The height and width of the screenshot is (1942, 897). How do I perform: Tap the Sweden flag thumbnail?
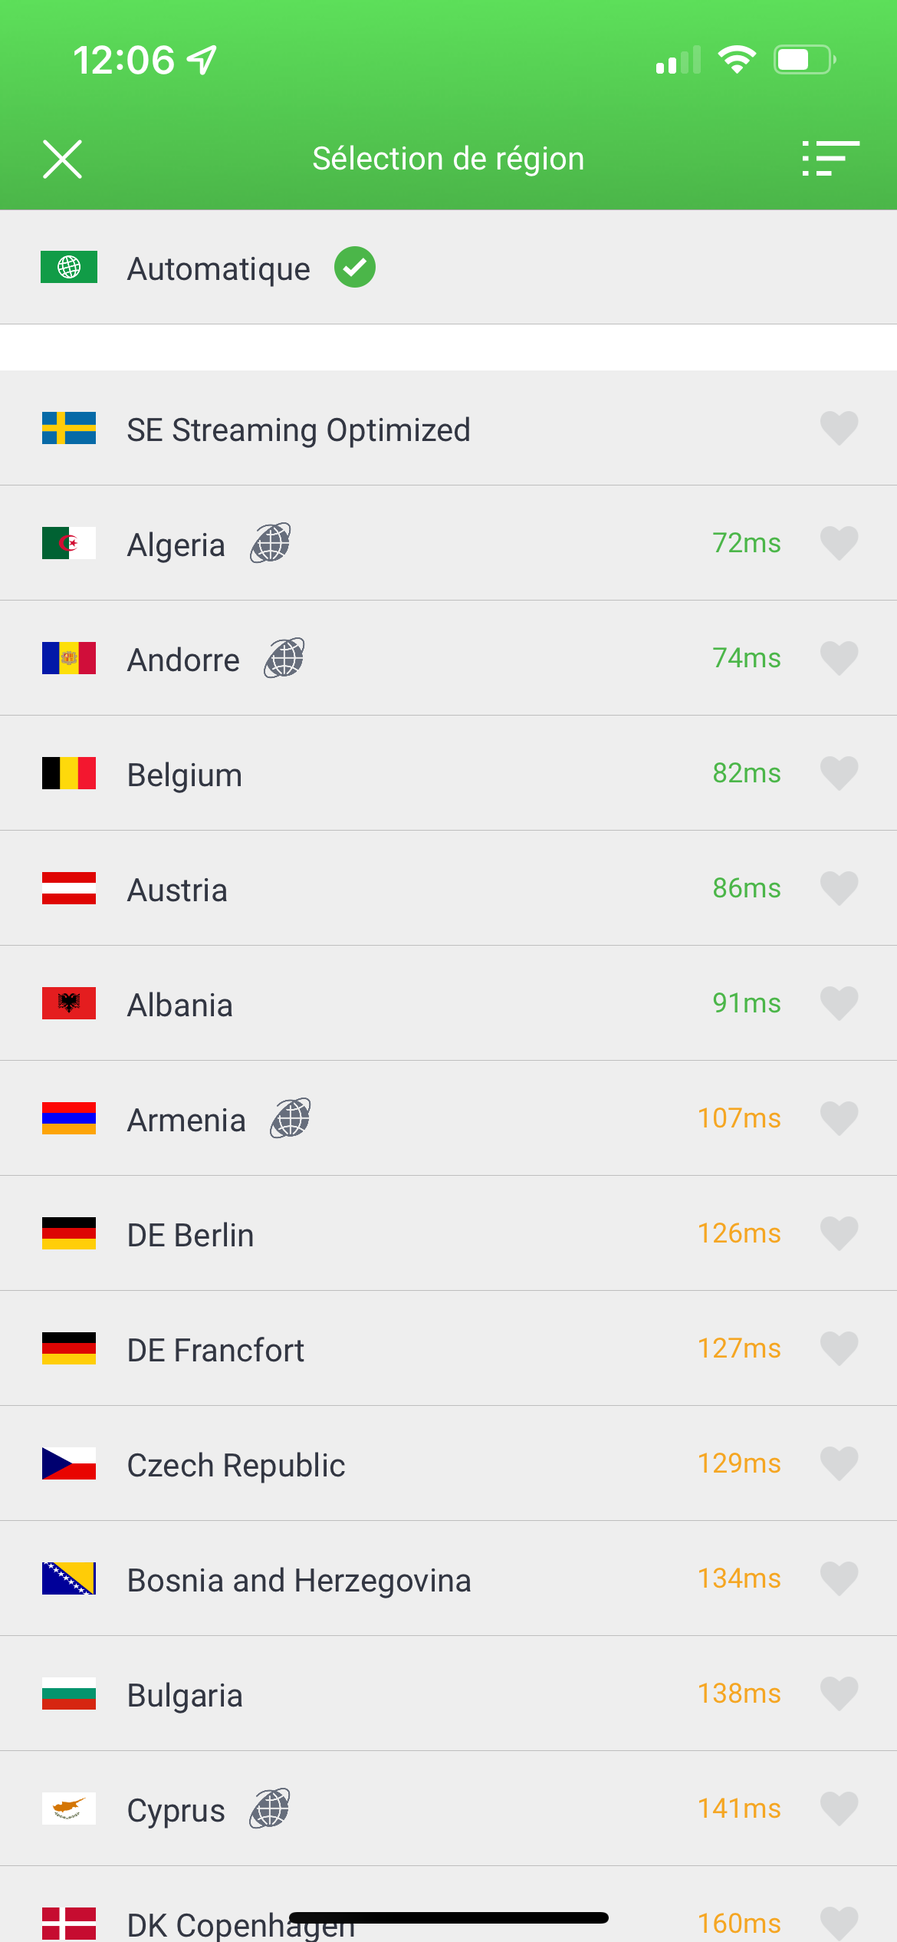pyautogui.click(x=69, y=428)
